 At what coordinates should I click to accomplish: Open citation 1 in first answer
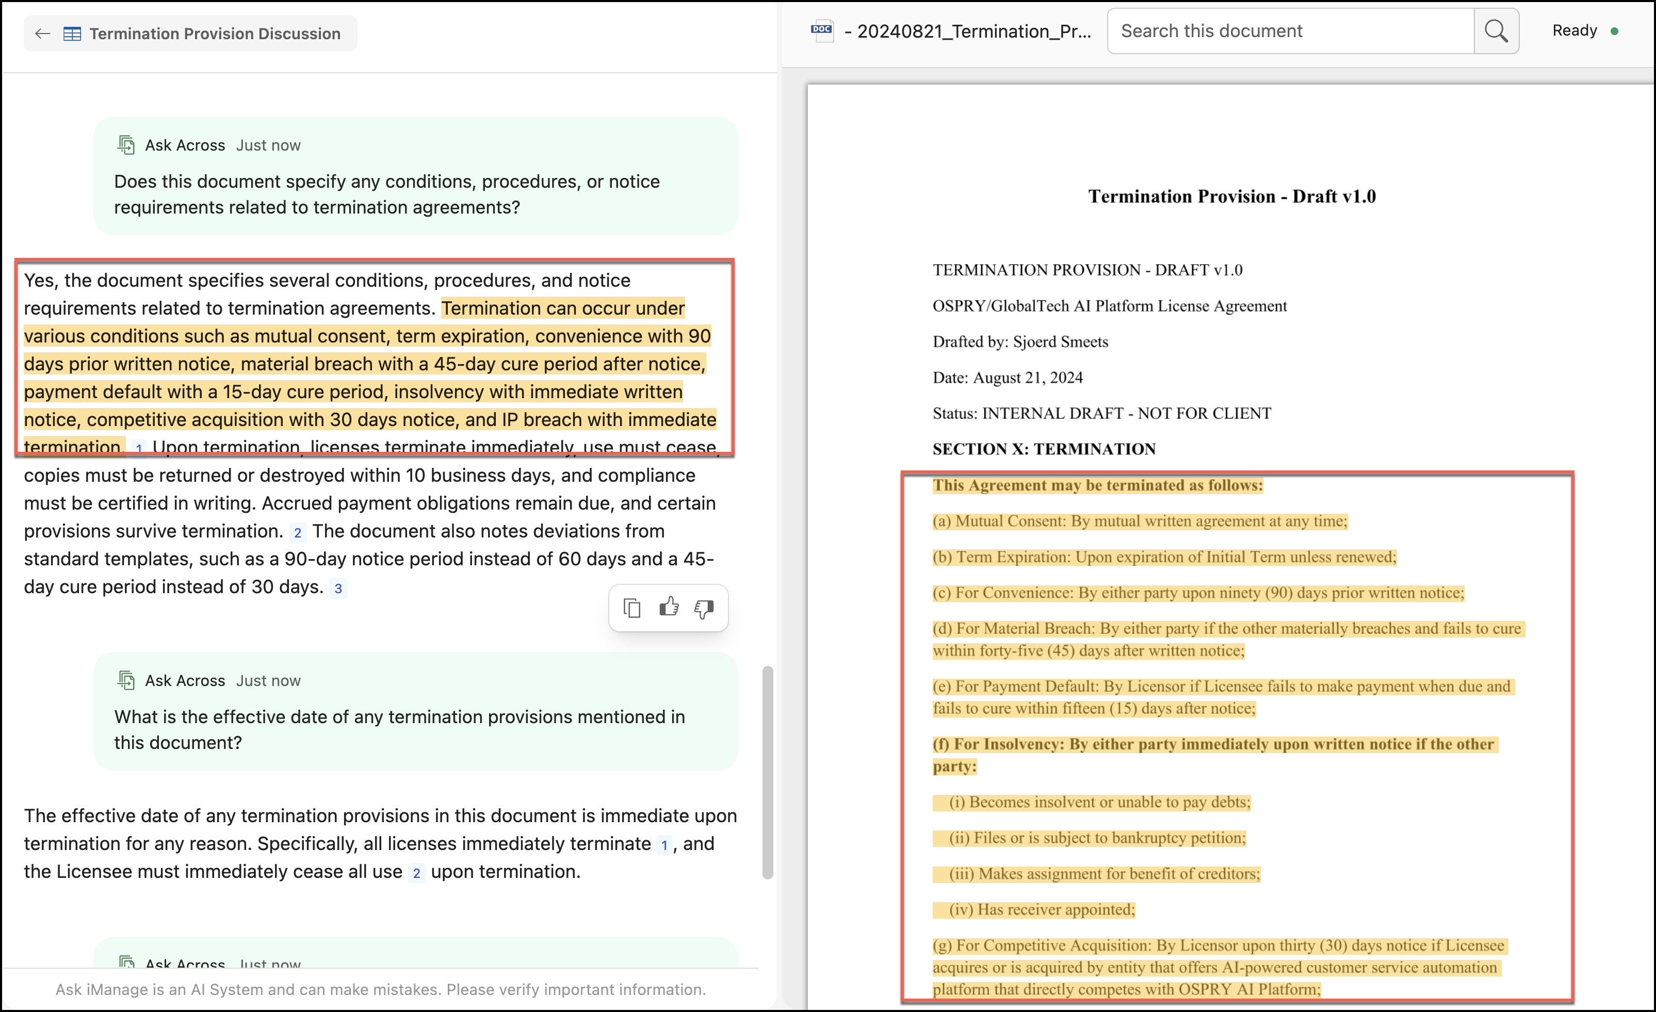tap(138, 448)
